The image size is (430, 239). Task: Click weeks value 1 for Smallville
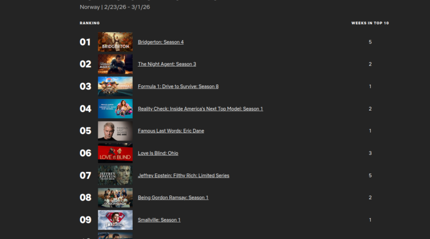[x=370, y=220]
